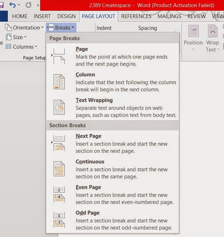Insert Next Page section break
224x237 pixels.
[x=112, y=144]
